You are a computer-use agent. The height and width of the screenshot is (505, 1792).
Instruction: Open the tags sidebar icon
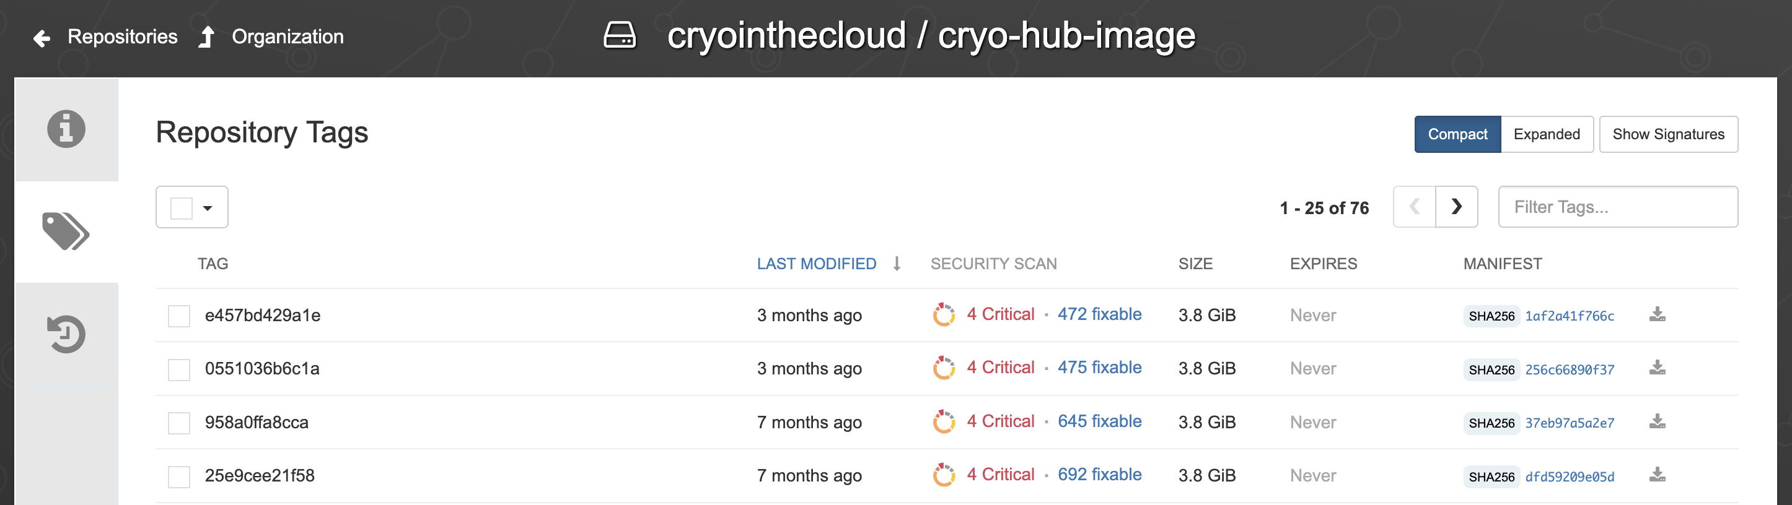[x=66, y=231]
